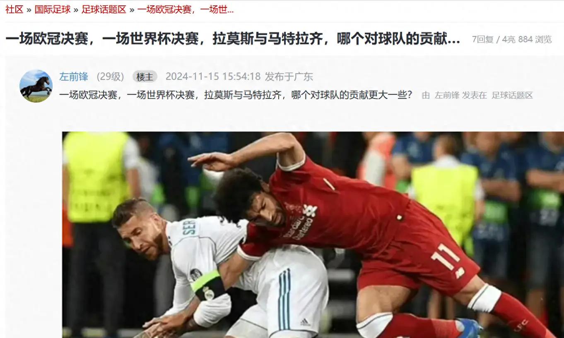Click the 发布于广东 location text
Screen dimensions: 564x338
click(289, 77)
